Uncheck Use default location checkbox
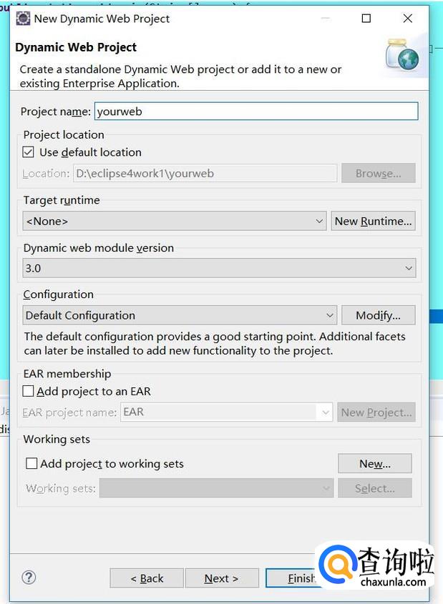443x604 pixels. 28,152
